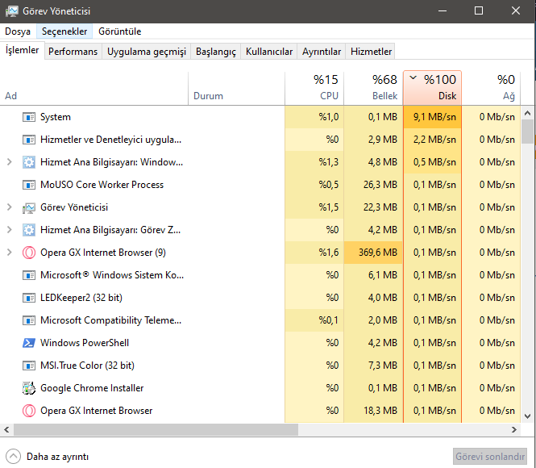Viewport: 536px width, 468px height.
Task: Click the horizontal scrollbar thumb
Action: (x=156, y=430)
